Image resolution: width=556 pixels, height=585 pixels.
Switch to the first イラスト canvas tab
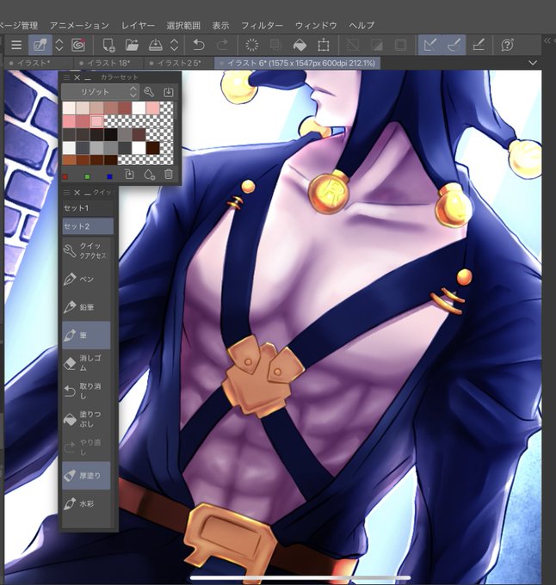coord(39,63)
